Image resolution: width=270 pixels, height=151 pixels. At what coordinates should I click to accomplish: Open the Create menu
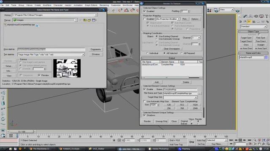[x=38, y=5]
